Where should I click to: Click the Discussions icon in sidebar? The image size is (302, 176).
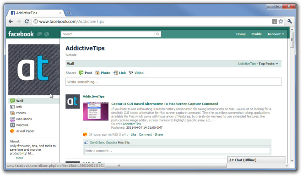(x=12, y=119)
